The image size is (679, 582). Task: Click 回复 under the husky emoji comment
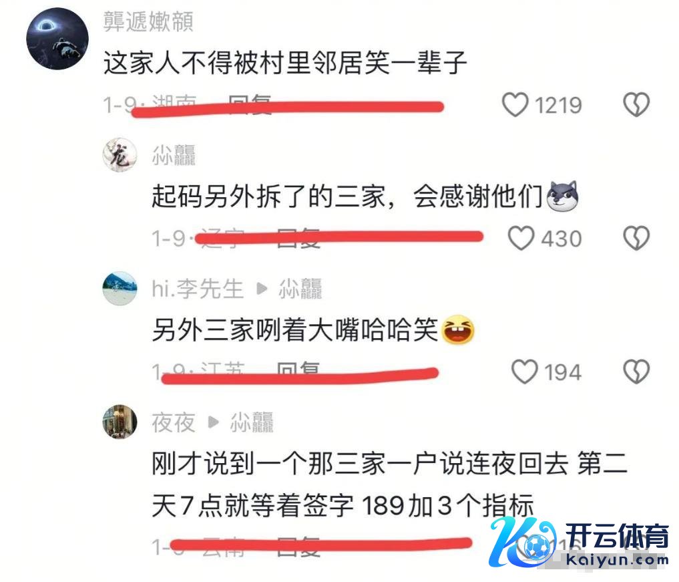298,238
